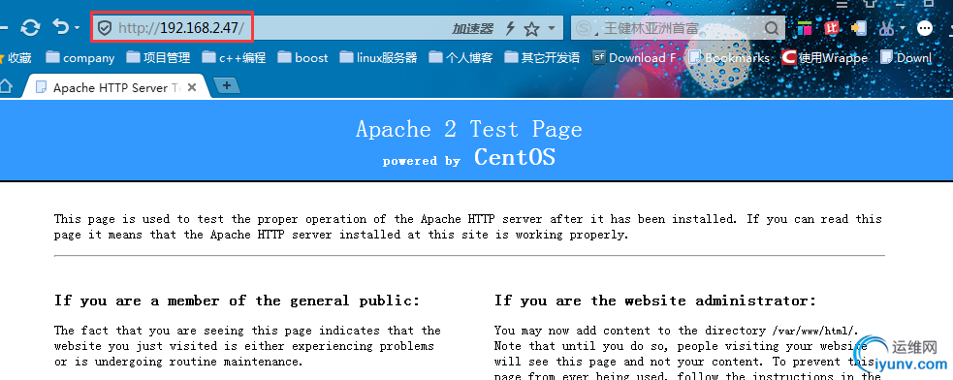The image size is (953, 380).
Task: Open the colorful grid apps extension icon
Action: point(806,28)
